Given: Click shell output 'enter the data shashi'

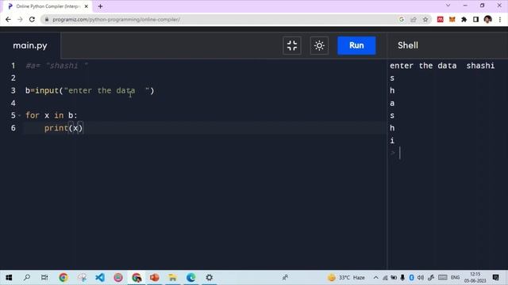Looking at the screenshot, I should coord(442,66).
